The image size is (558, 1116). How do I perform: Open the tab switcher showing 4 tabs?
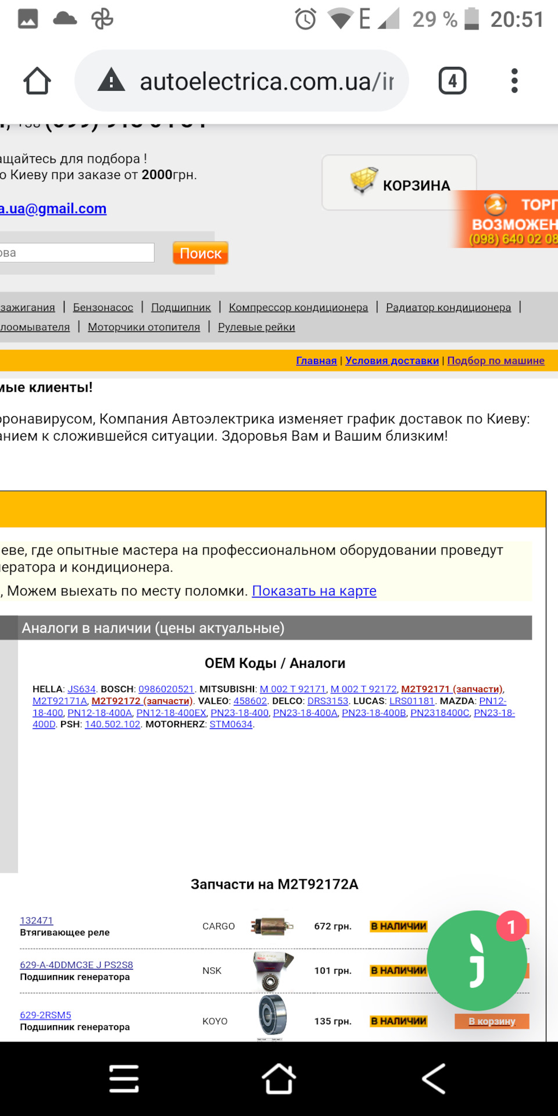click(452, 81)
